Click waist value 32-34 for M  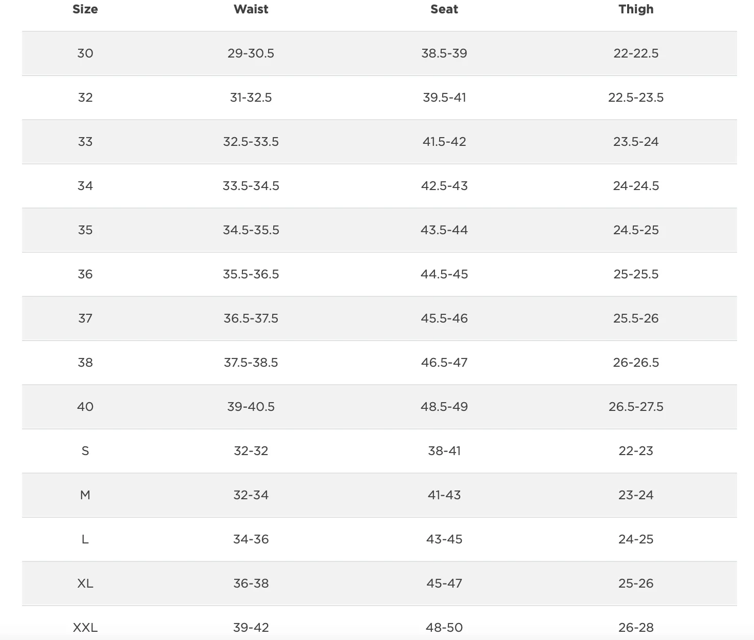(x=251, y=495)
